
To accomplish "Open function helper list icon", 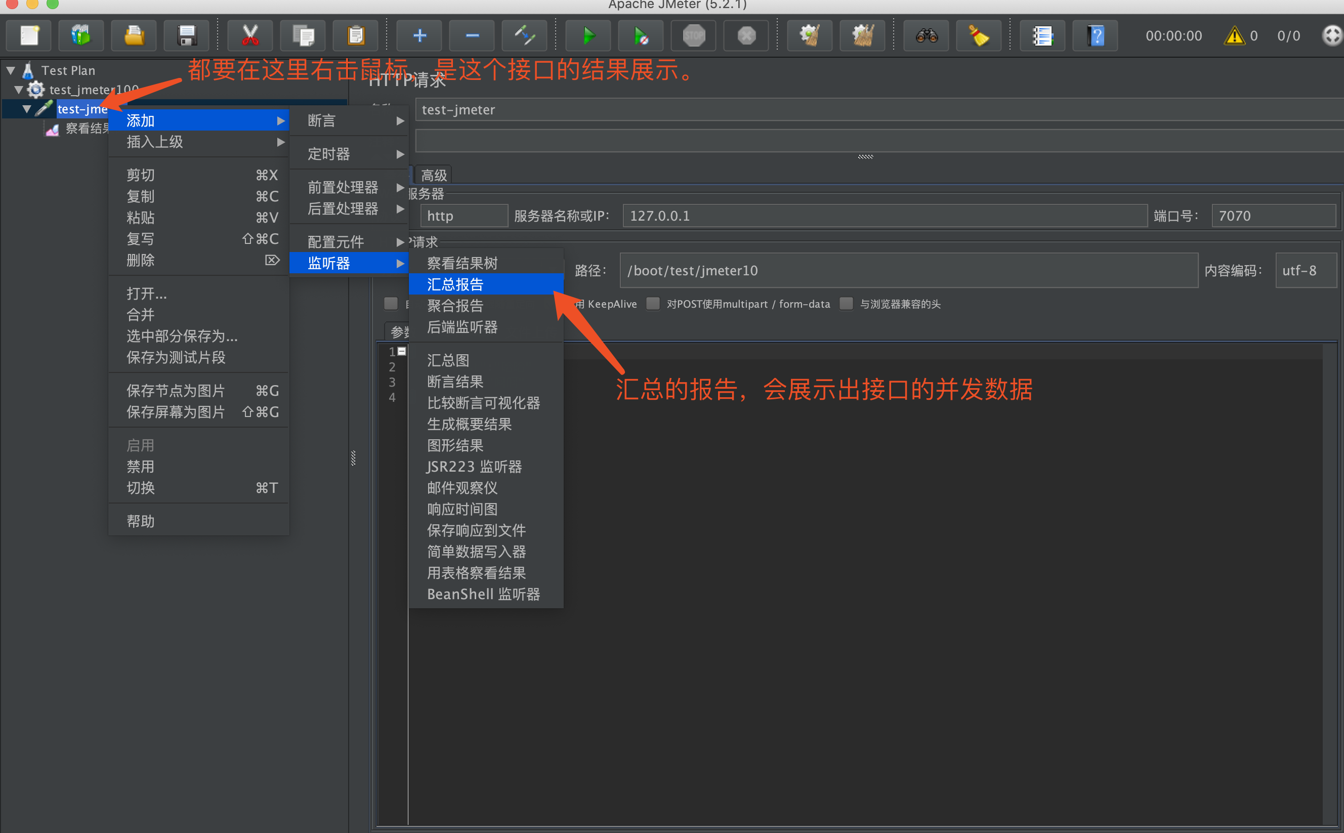I will 1043,36.
